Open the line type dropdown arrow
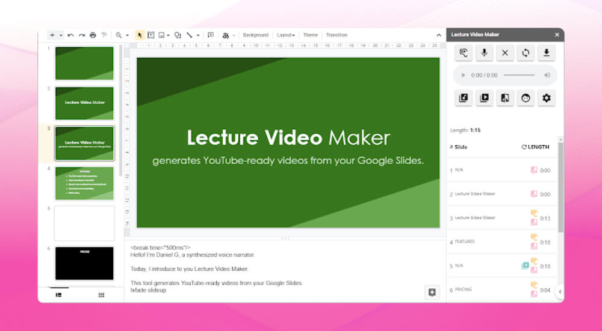The height and width of the screenshot is (331, 602). coord(198,36)
